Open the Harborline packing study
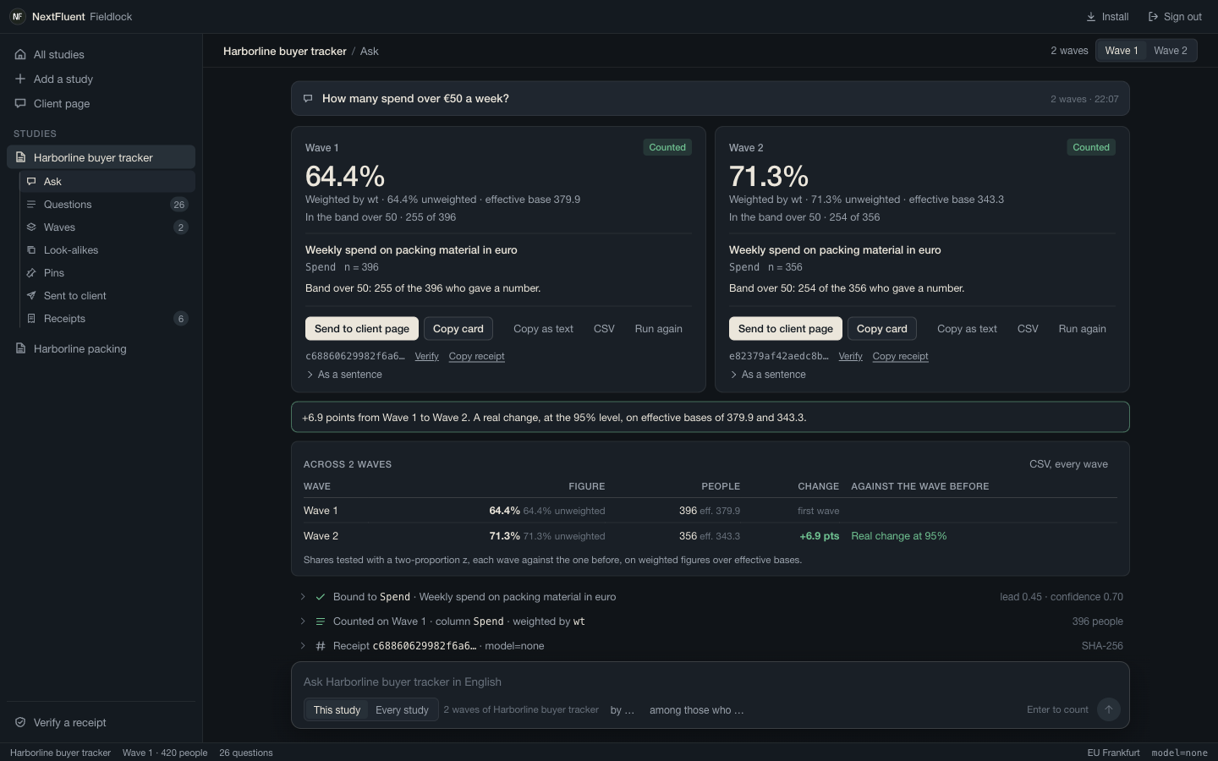Screen dimensions: 1218x761 [x=101, y=348]
